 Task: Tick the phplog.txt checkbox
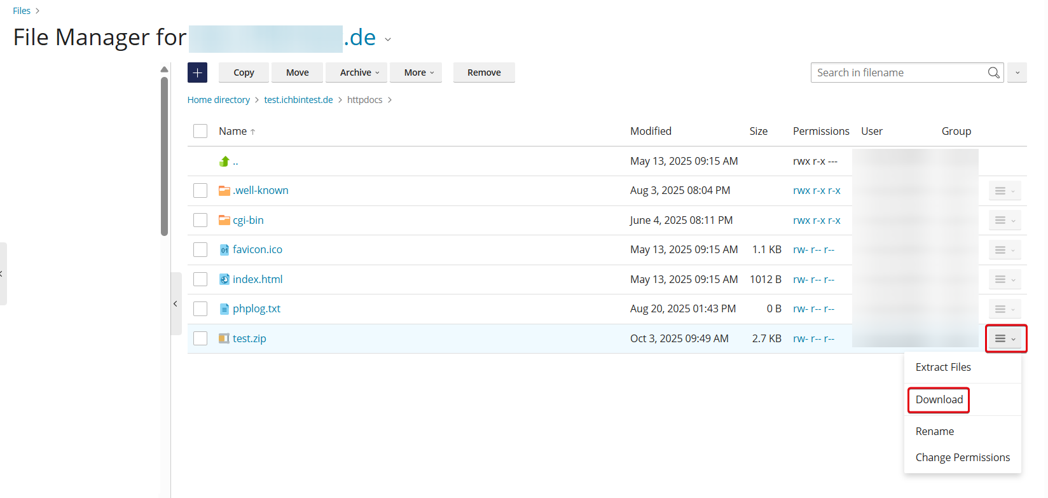click(x=200, y=308)
